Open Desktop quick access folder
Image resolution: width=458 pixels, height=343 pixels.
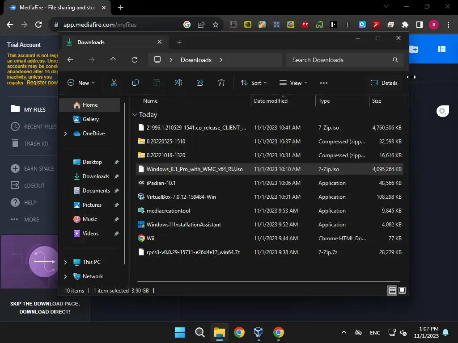89,162
